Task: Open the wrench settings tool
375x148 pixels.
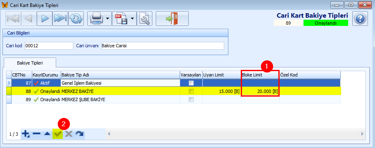Action: (x=145, y=18)
